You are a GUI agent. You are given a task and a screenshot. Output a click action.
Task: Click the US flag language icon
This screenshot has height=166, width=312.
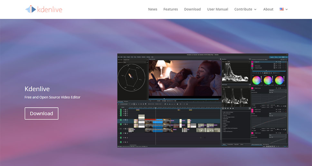point(281,9)
